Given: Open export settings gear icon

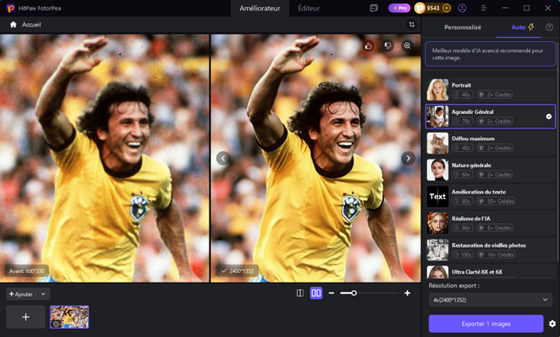Looking at the screenshot, I should (x=552, y=324).
